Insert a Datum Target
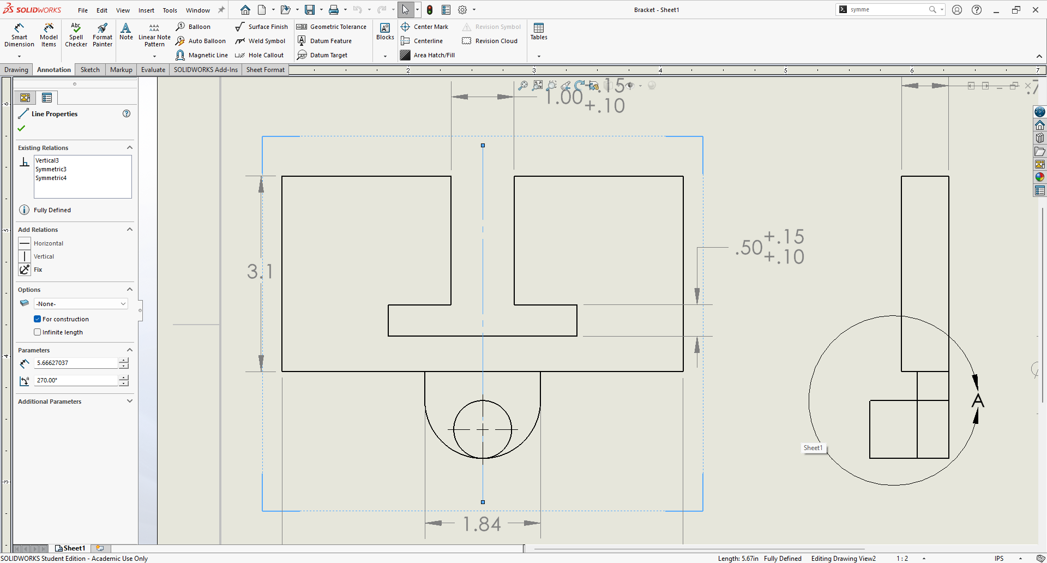 click(x=322, y=55)
